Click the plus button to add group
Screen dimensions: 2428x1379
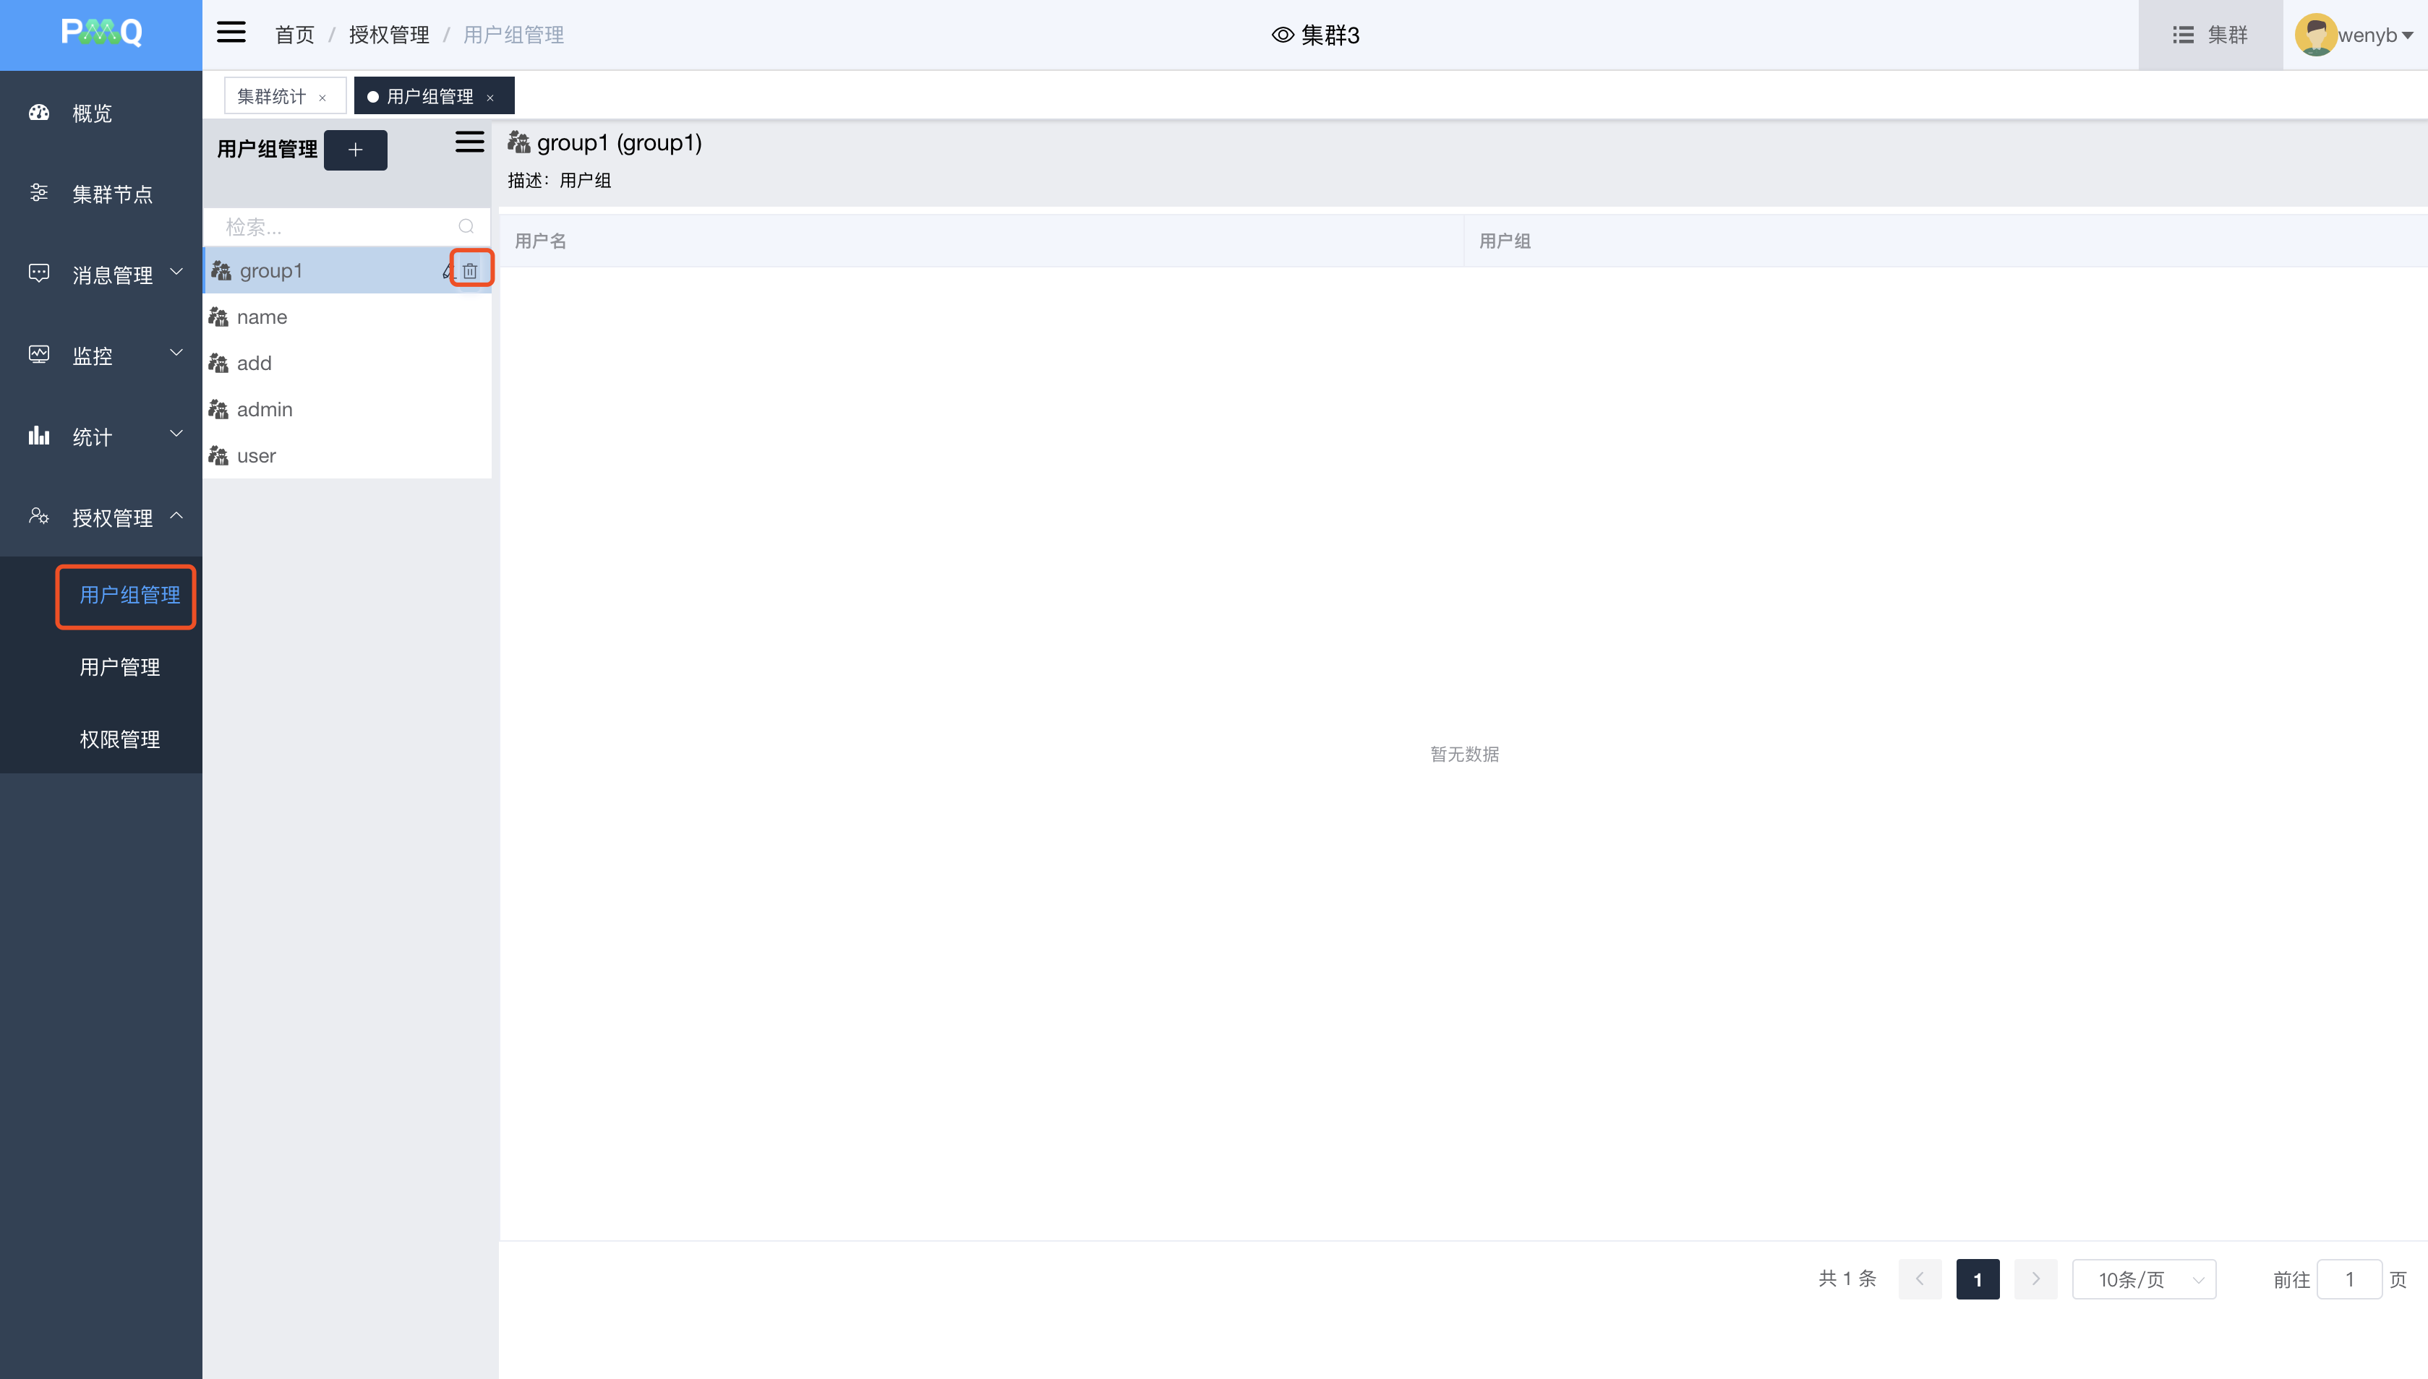[x=355, y=150]
